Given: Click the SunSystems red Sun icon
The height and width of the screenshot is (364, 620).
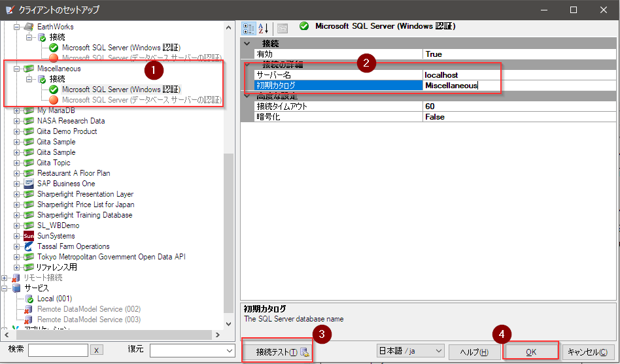Looking at the screenshot, I should pos(29,236).
